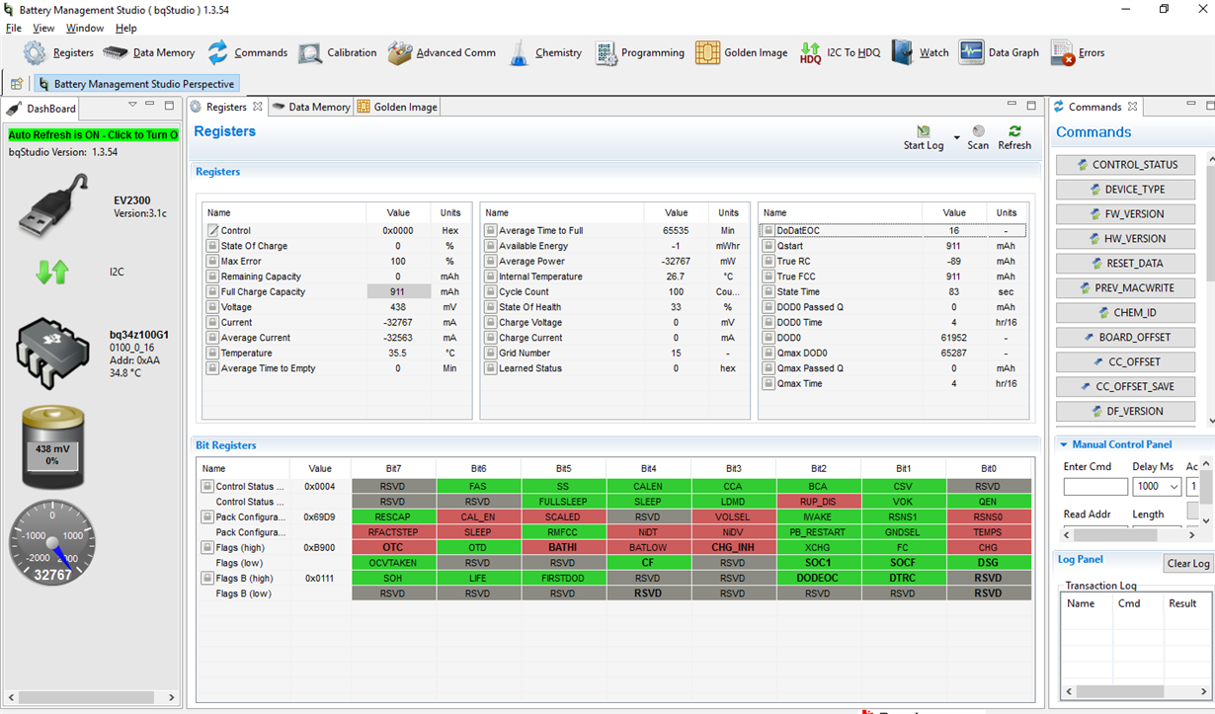Viewport: 1215px width, 714px height.
Task: Toggle lock icon beside Control Status register
Action: (207, 486)
